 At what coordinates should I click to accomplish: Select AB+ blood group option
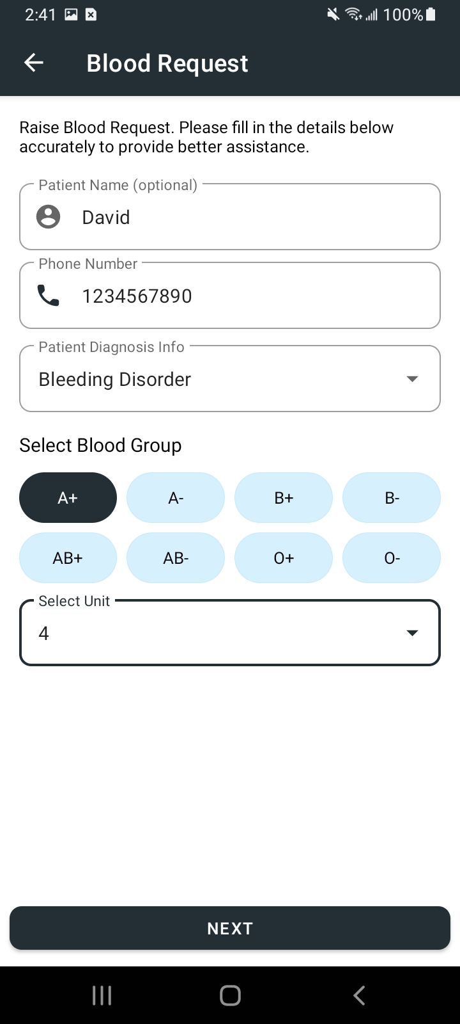(68, 558)
